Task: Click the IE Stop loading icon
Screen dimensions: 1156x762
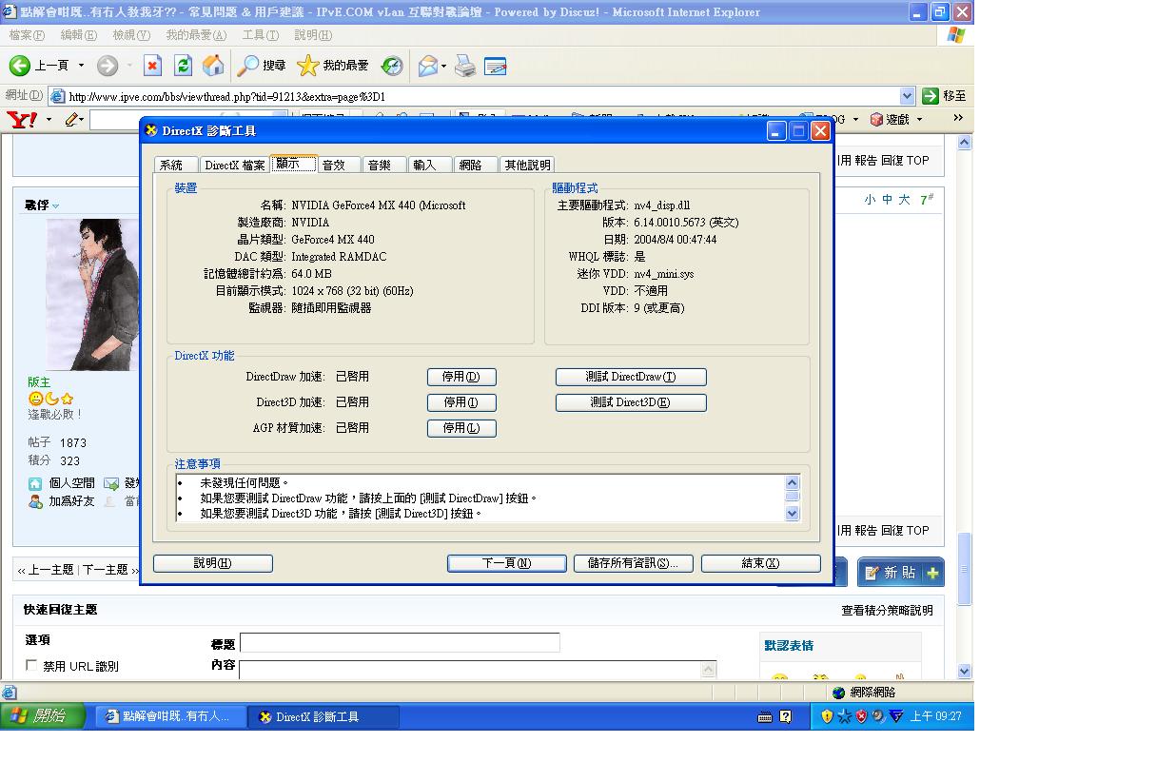Action: point(152,66)
